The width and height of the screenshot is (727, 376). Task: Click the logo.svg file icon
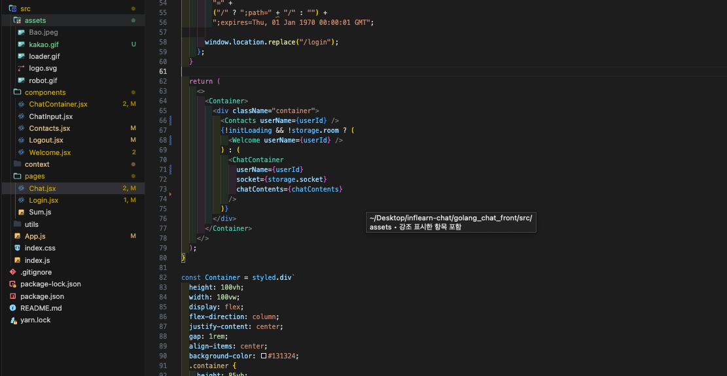click(x=21, y=68)
